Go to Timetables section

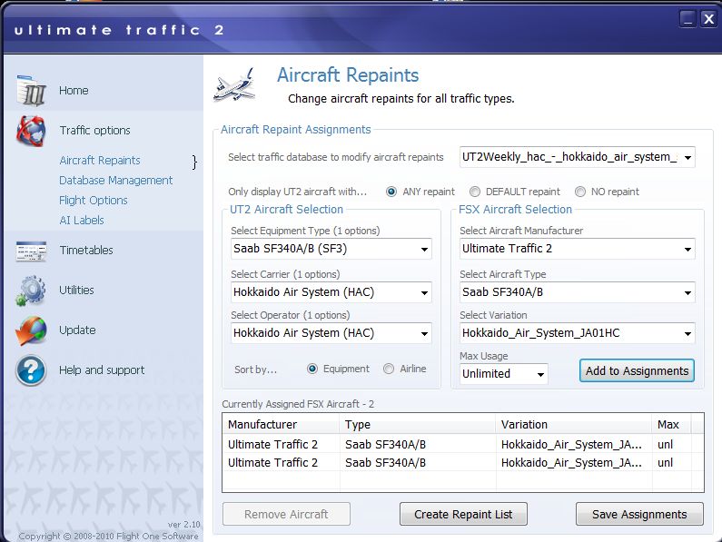pos(86,250)
